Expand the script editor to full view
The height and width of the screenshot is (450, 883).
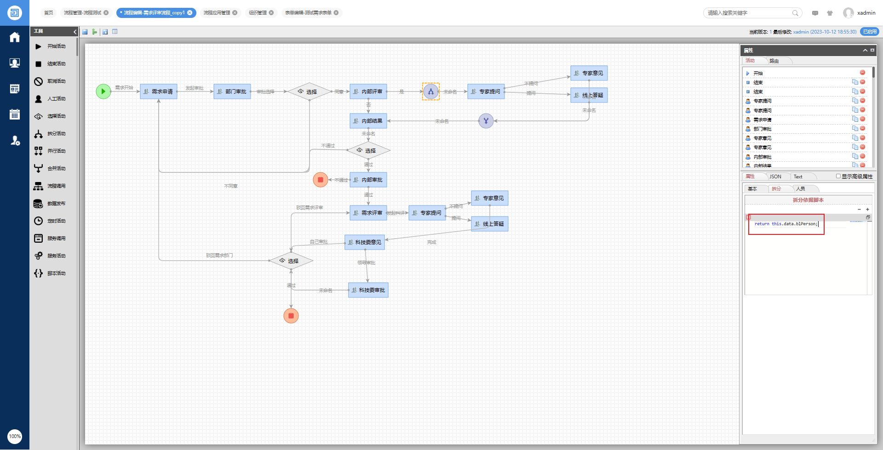(868, 217)
